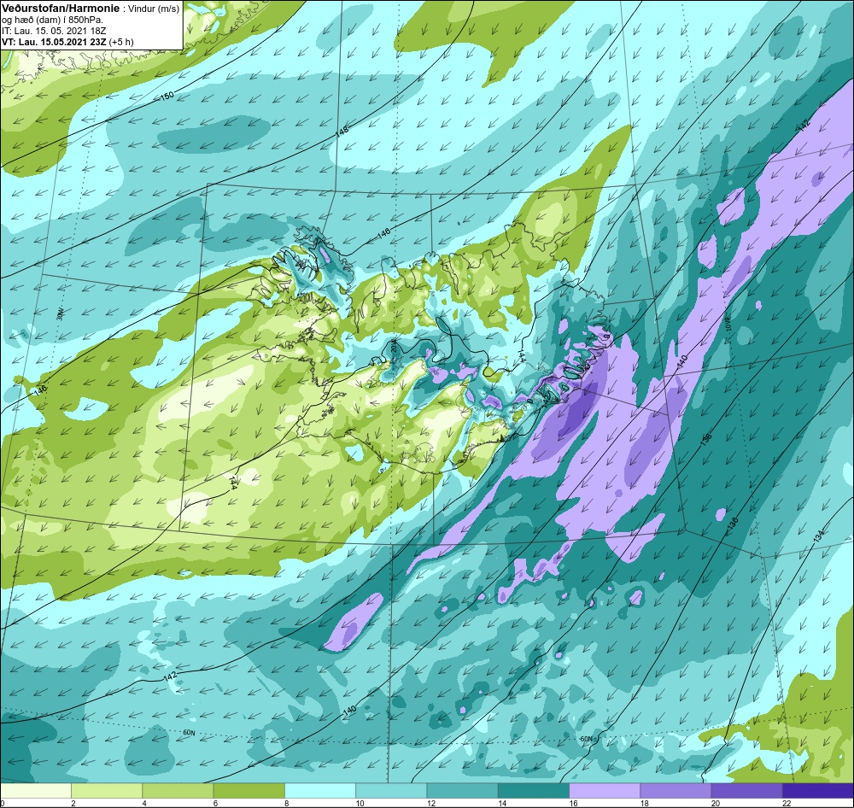Click the legend value label "14"
The height and width of the screenshot is (808, 854).
501,803
